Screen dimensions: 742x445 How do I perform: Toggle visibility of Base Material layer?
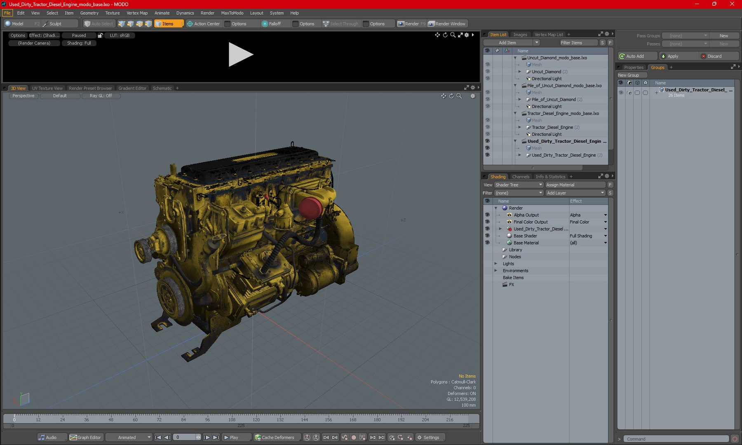487,243
